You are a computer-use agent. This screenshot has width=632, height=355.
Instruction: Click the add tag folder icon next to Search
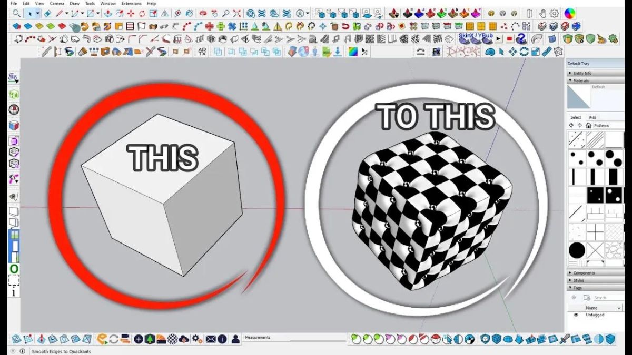587,298
